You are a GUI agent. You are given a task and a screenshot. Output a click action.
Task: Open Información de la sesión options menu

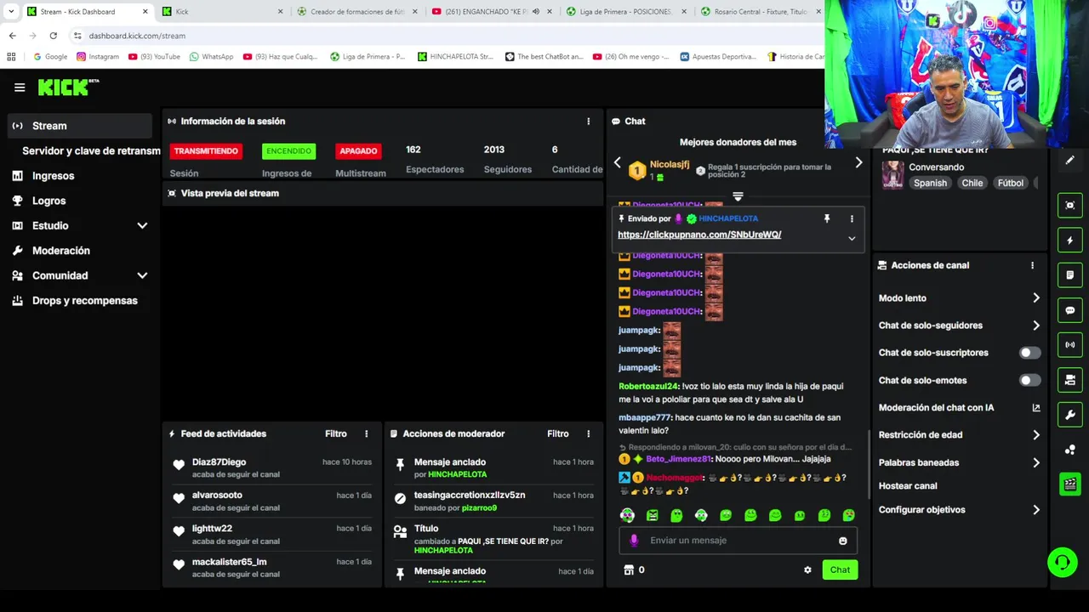point(588,122)
